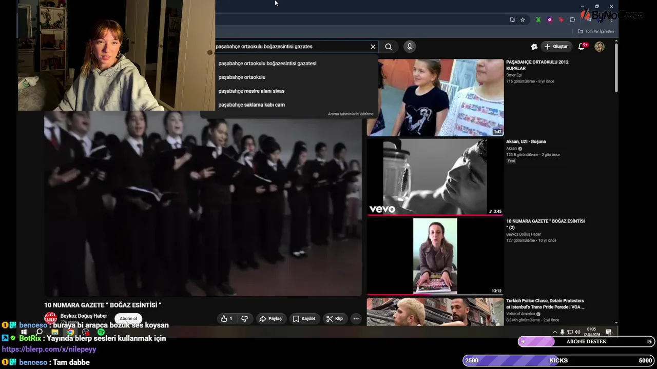
Task: Clear the YouTube search box with the X
Action: [x=373, y=47]
